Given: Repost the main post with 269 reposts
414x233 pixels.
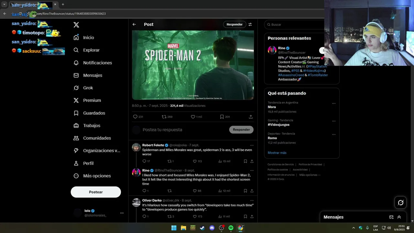Looking at the screenshot, I should (167, 117).
